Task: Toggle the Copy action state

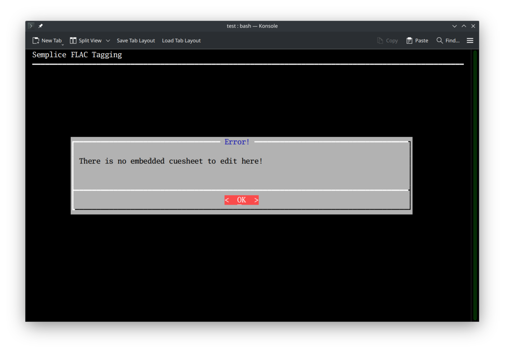Action: point(387,40)
